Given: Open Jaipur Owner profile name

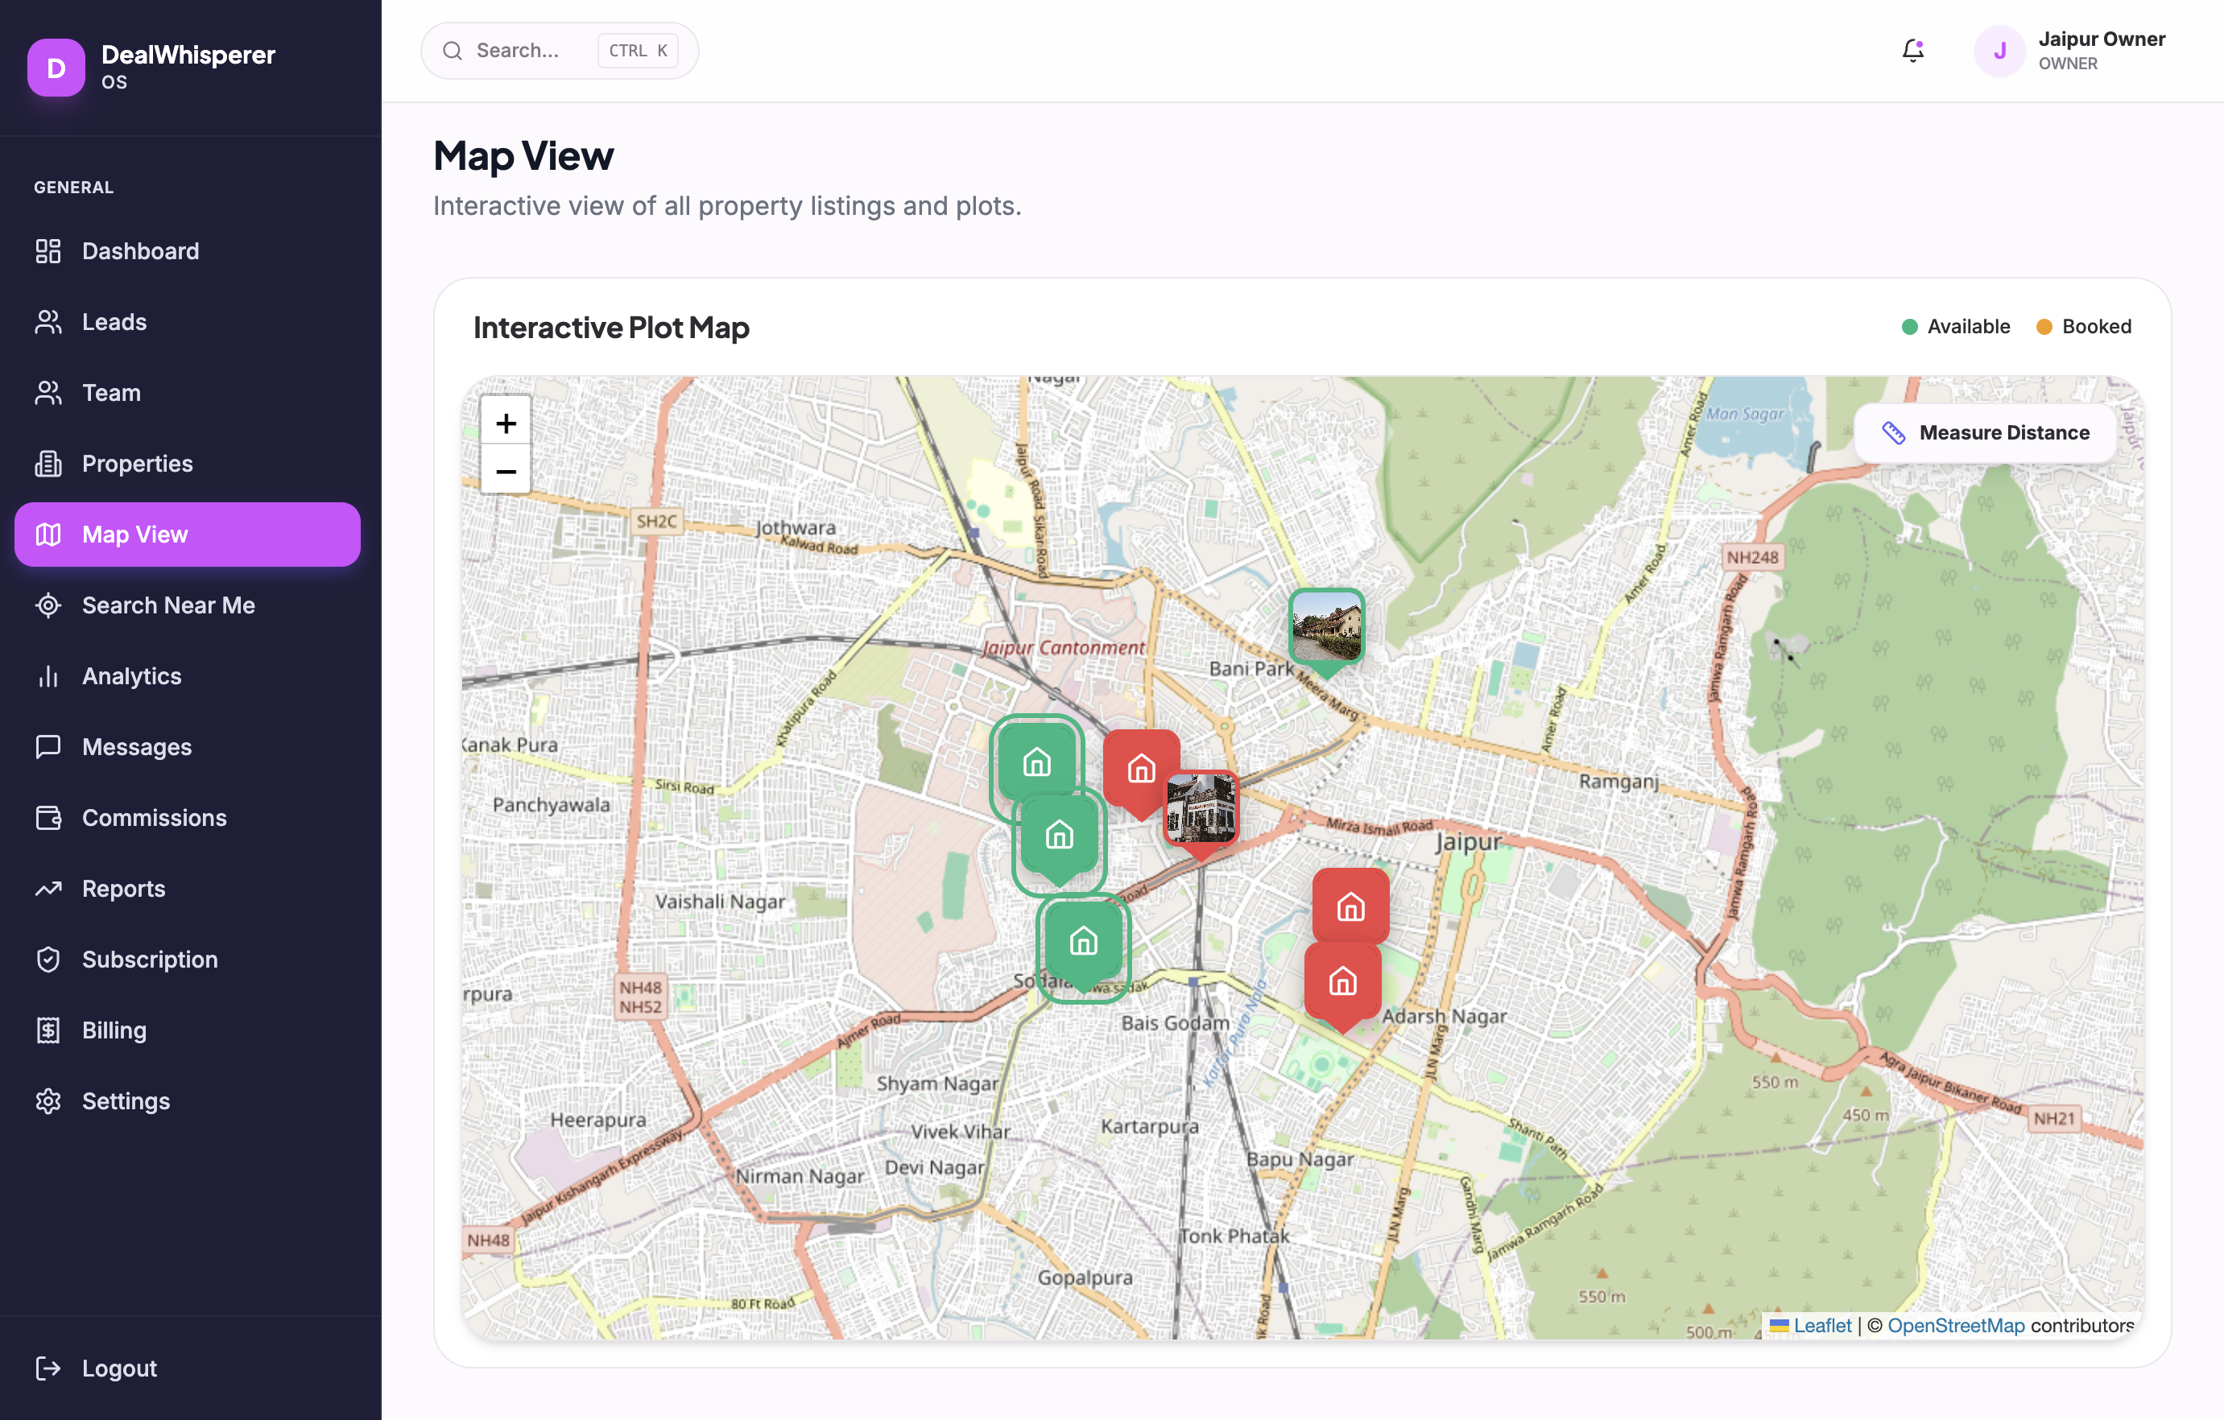Looking at the screenshot, I should point(2101,39).
